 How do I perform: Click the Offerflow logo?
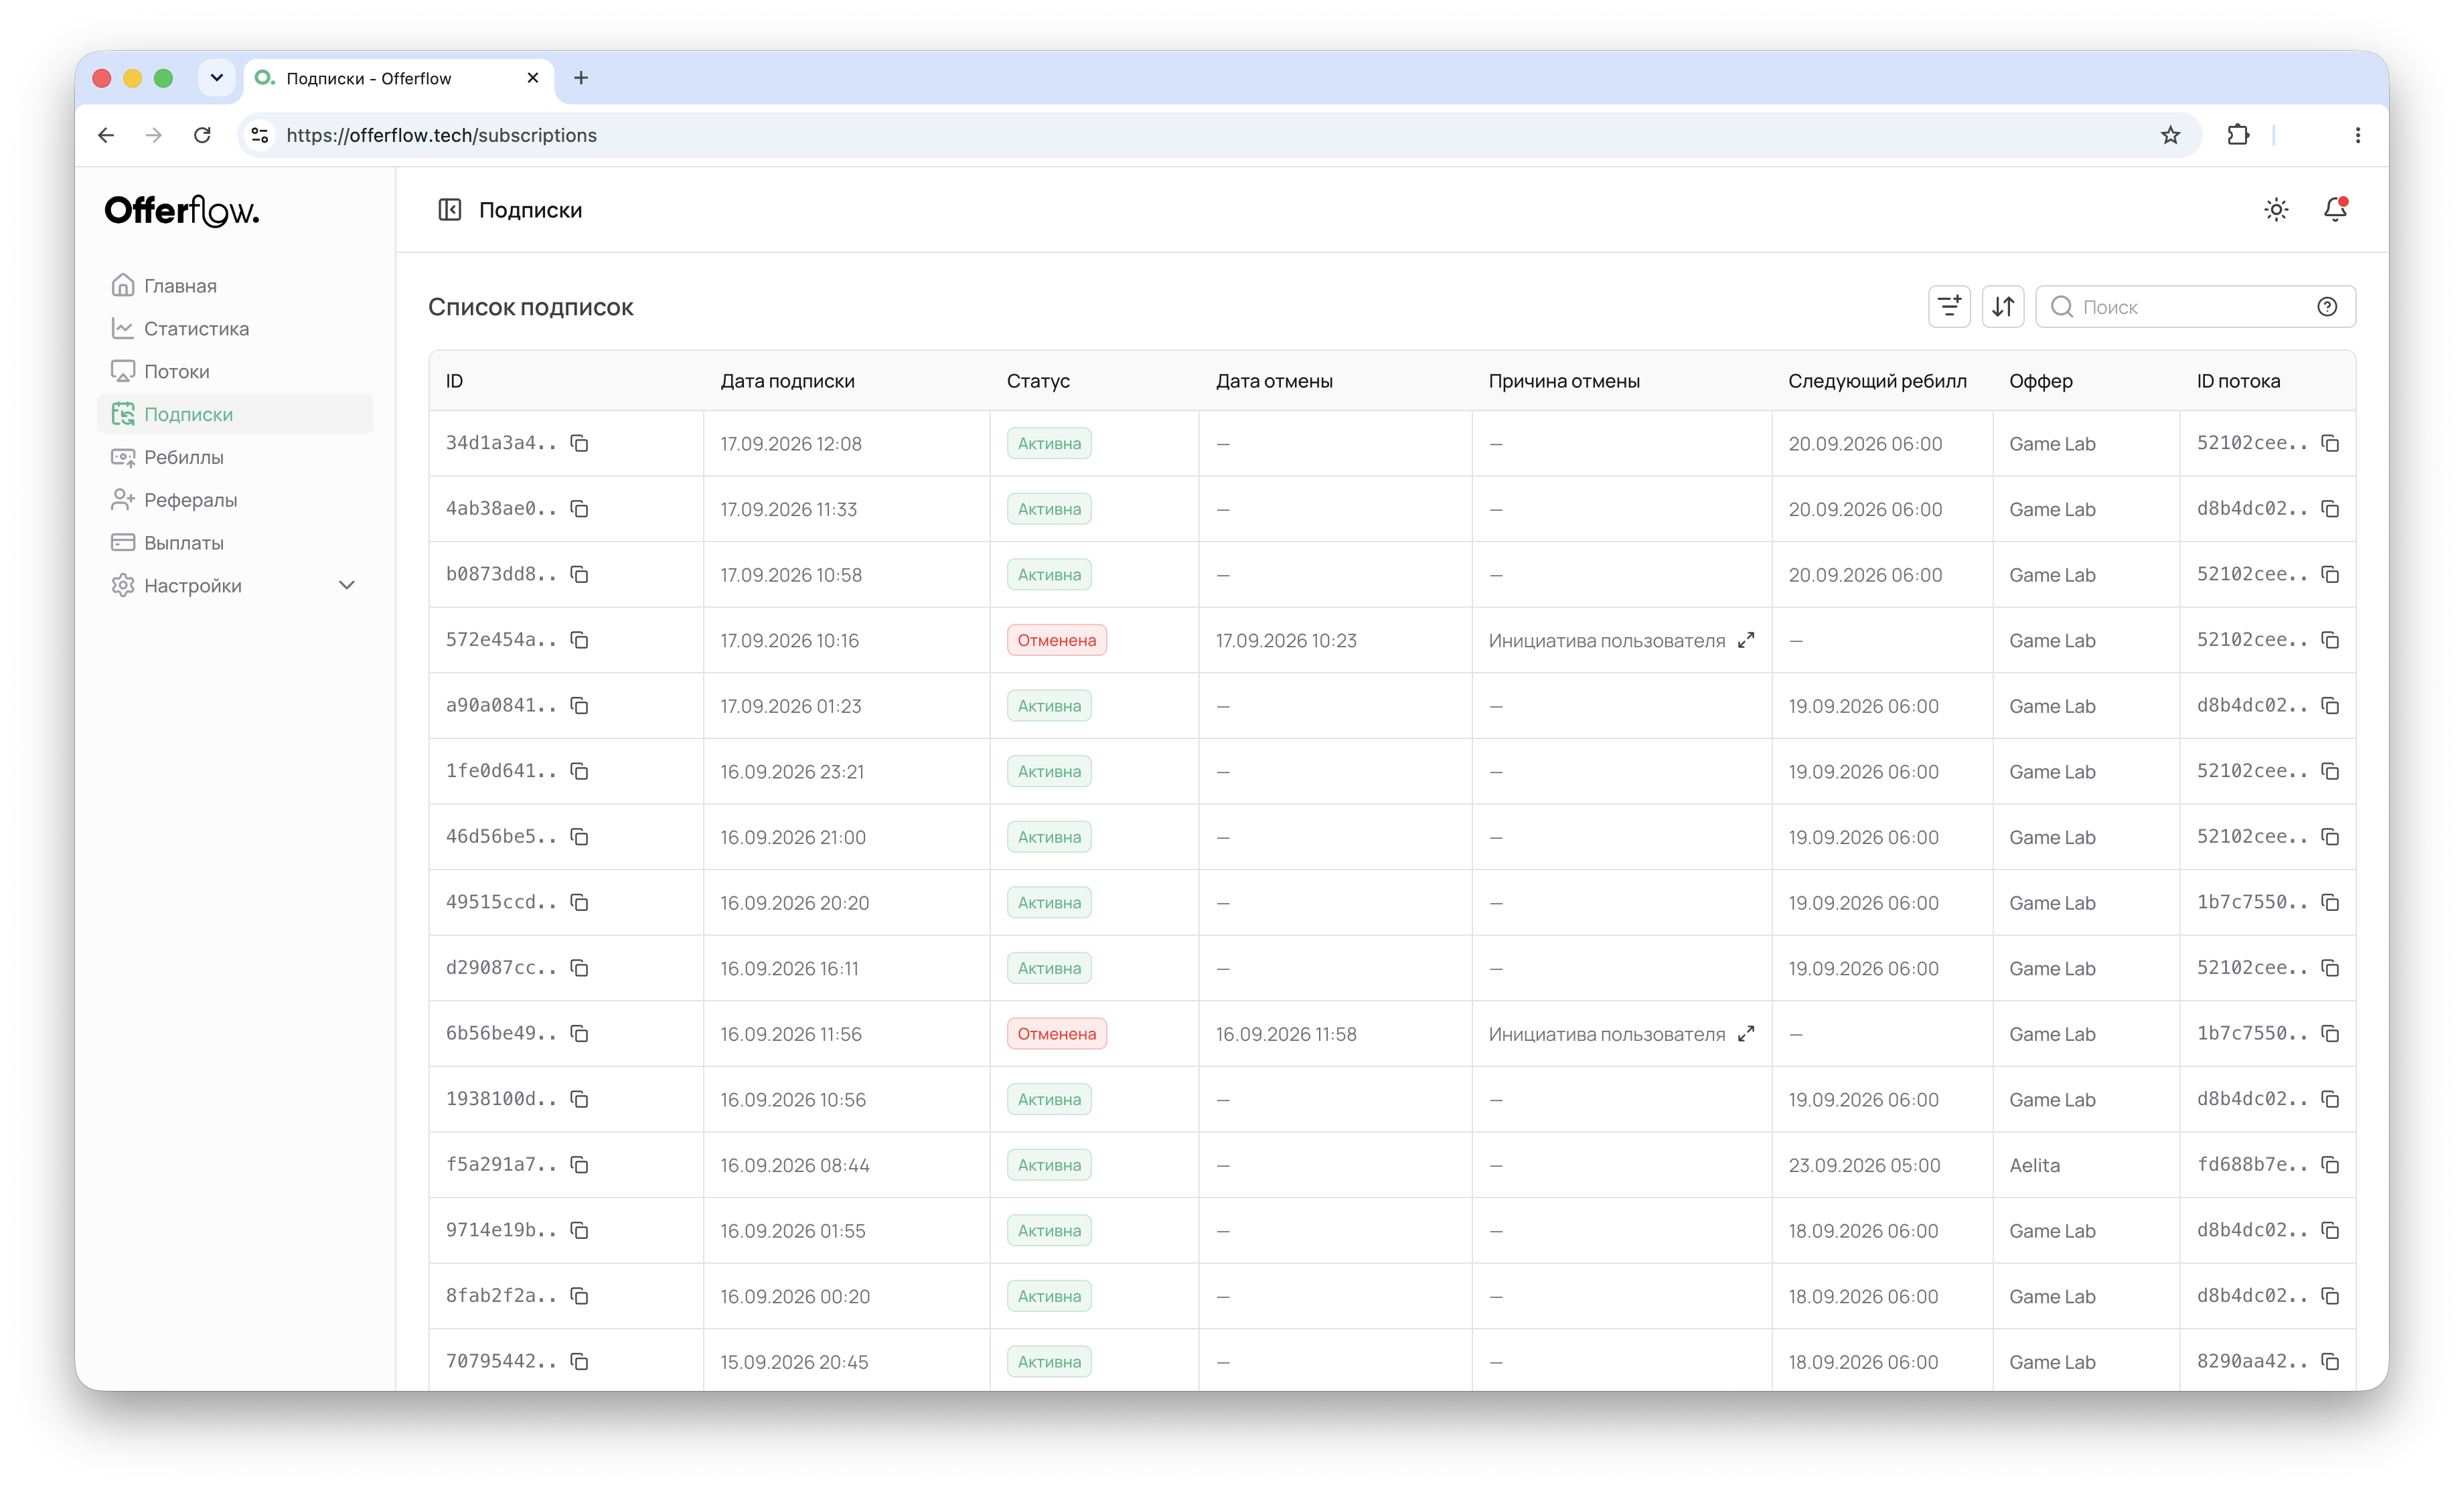(182, 211)
